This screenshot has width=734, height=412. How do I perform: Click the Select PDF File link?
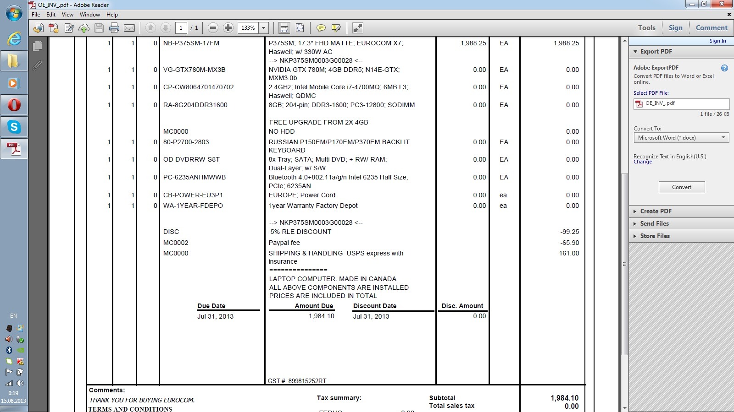click(x=651, y=93)
